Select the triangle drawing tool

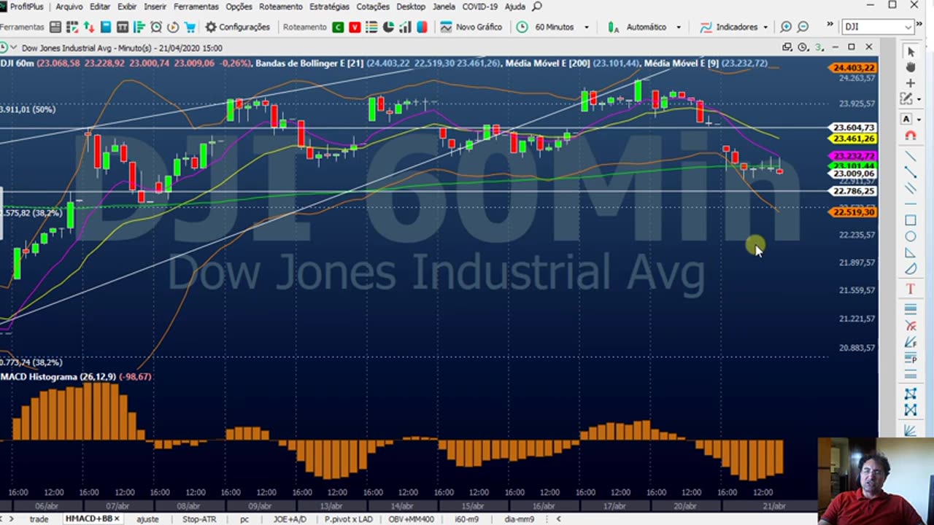click(910, 253)
